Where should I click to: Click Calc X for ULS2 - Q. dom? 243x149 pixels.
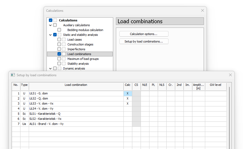click(128, 98)
